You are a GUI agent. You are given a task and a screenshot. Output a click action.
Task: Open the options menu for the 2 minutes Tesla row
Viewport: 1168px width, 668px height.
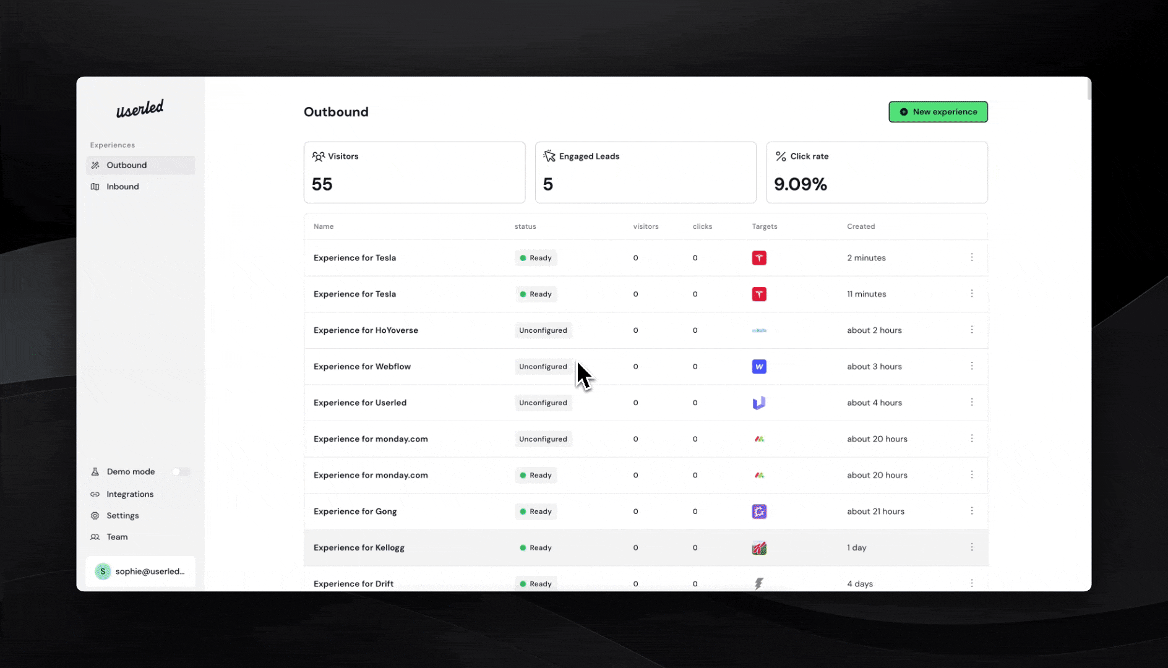pos(972,257)
